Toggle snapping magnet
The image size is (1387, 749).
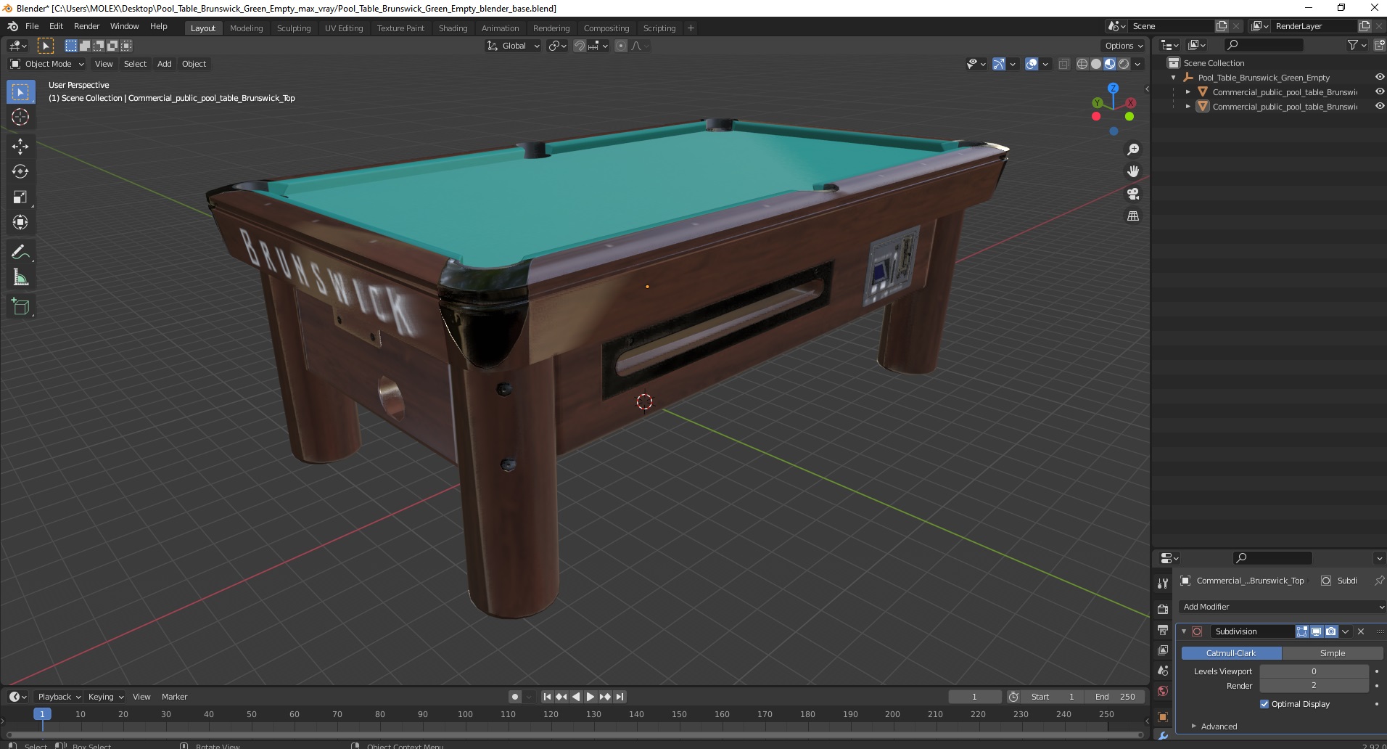coord(579,46)
